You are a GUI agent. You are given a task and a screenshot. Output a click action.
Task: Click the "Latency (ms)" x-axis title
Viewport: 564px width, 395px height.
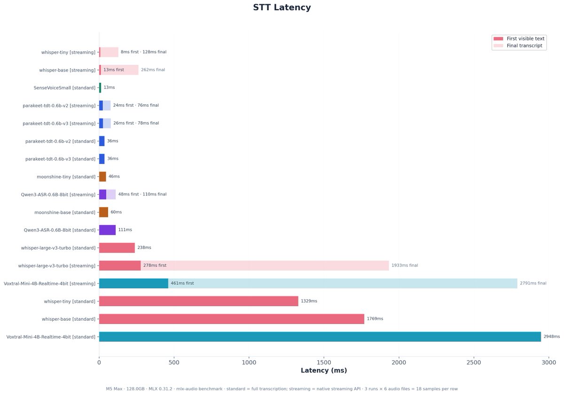pos(324,371)
